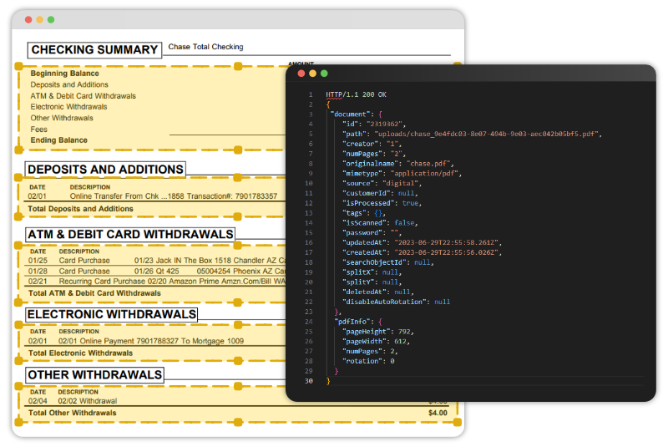The image size is (668, 447).
Task: Click the HTTP/1.1 200 OK status line
Action: click(x=356, y=94)
